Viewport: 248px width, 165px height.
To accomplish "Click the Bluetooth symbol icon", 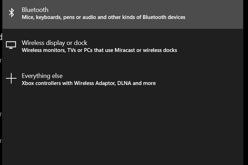I will click(11, 13).
